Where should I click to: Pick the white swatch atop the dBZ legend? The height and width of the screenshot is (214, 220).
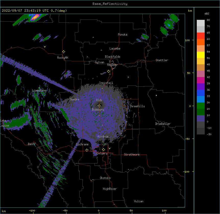pyautogui.click(x=201, y=23)
